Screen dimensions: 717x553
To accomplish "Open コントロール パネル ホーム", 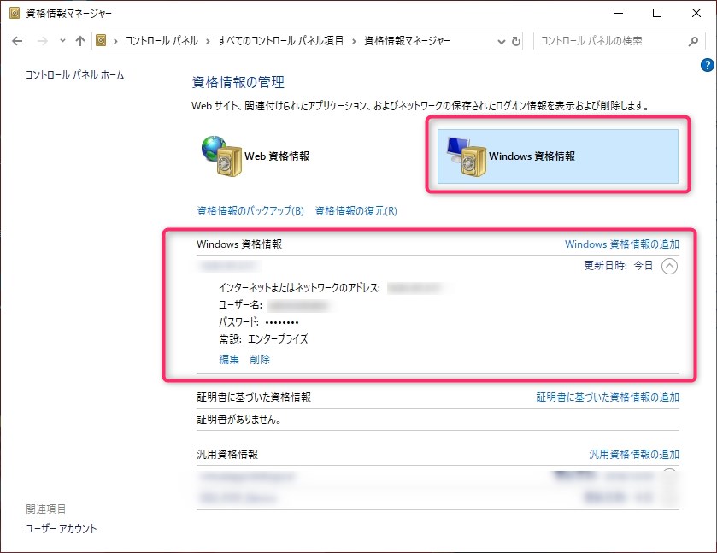I will pyautogui.click(x=75, y=75).
